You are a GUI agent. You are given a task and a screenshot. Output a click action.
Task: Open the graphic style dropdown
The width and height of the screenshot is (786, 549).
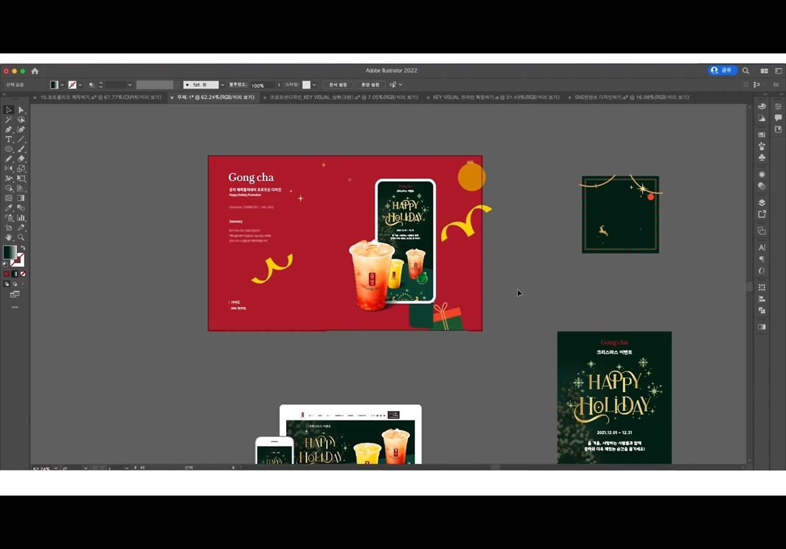[x=314, y=85]
